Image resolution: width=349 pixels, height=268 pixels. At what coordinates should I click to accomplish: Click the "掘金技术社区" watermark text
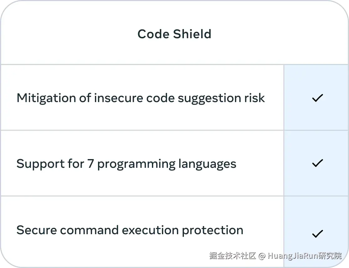(x=232, y=256)
